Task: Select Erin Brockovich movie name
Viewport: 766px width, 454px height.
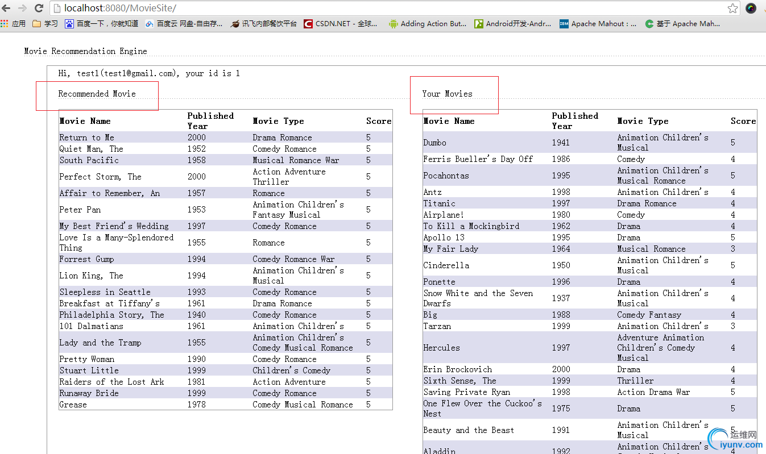Action: (457, 369)
